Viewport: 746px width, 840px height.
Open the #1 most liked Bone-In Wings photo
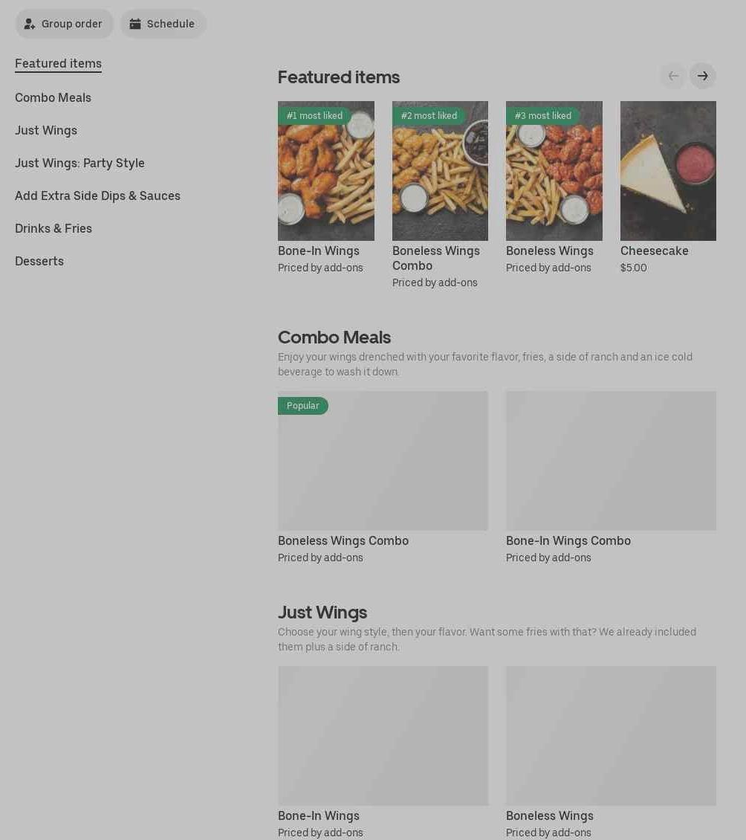(325, 171)
